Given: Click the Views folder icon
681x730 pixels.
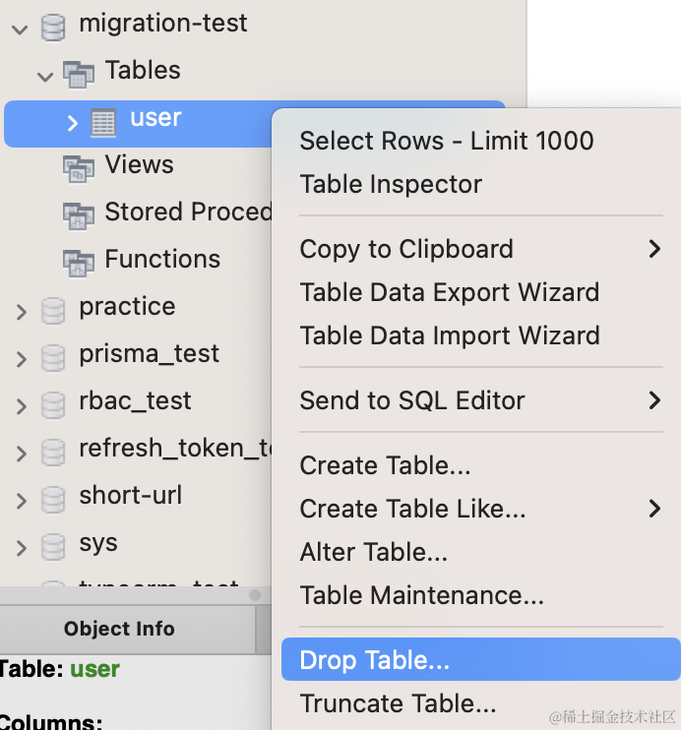Looking at the screenshot, I should [x=79, y=167].
